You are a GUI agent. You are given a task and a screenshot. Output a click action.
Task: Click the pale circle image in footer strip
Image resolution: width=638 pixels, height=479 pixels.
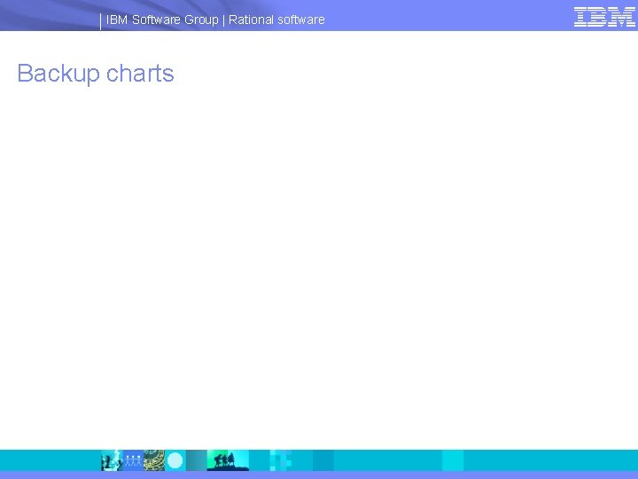(x=175, y=460)
